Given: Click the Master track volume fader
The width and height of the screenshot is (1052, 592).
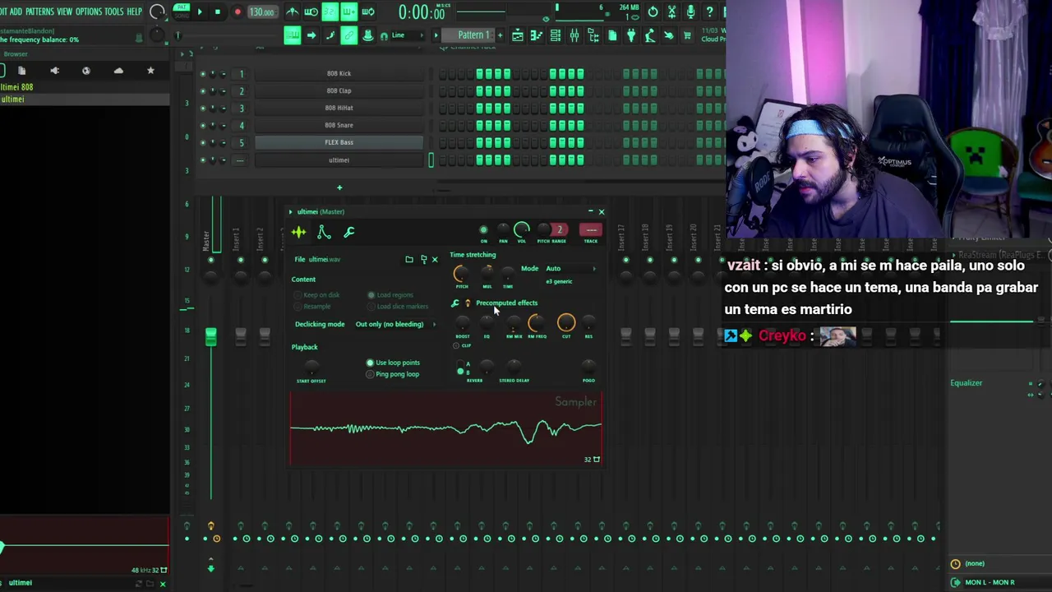Looking at the screenshot, I should click(210, 336).
